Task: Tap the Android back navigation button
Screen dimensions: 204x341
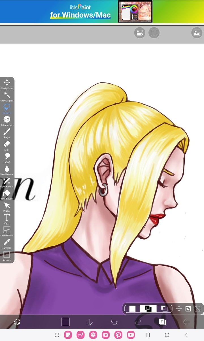Action: coord(186,335)
